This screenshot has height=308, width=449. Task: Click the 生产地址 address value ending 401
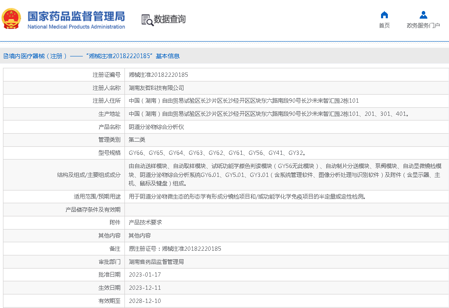[x=268, y=114]
